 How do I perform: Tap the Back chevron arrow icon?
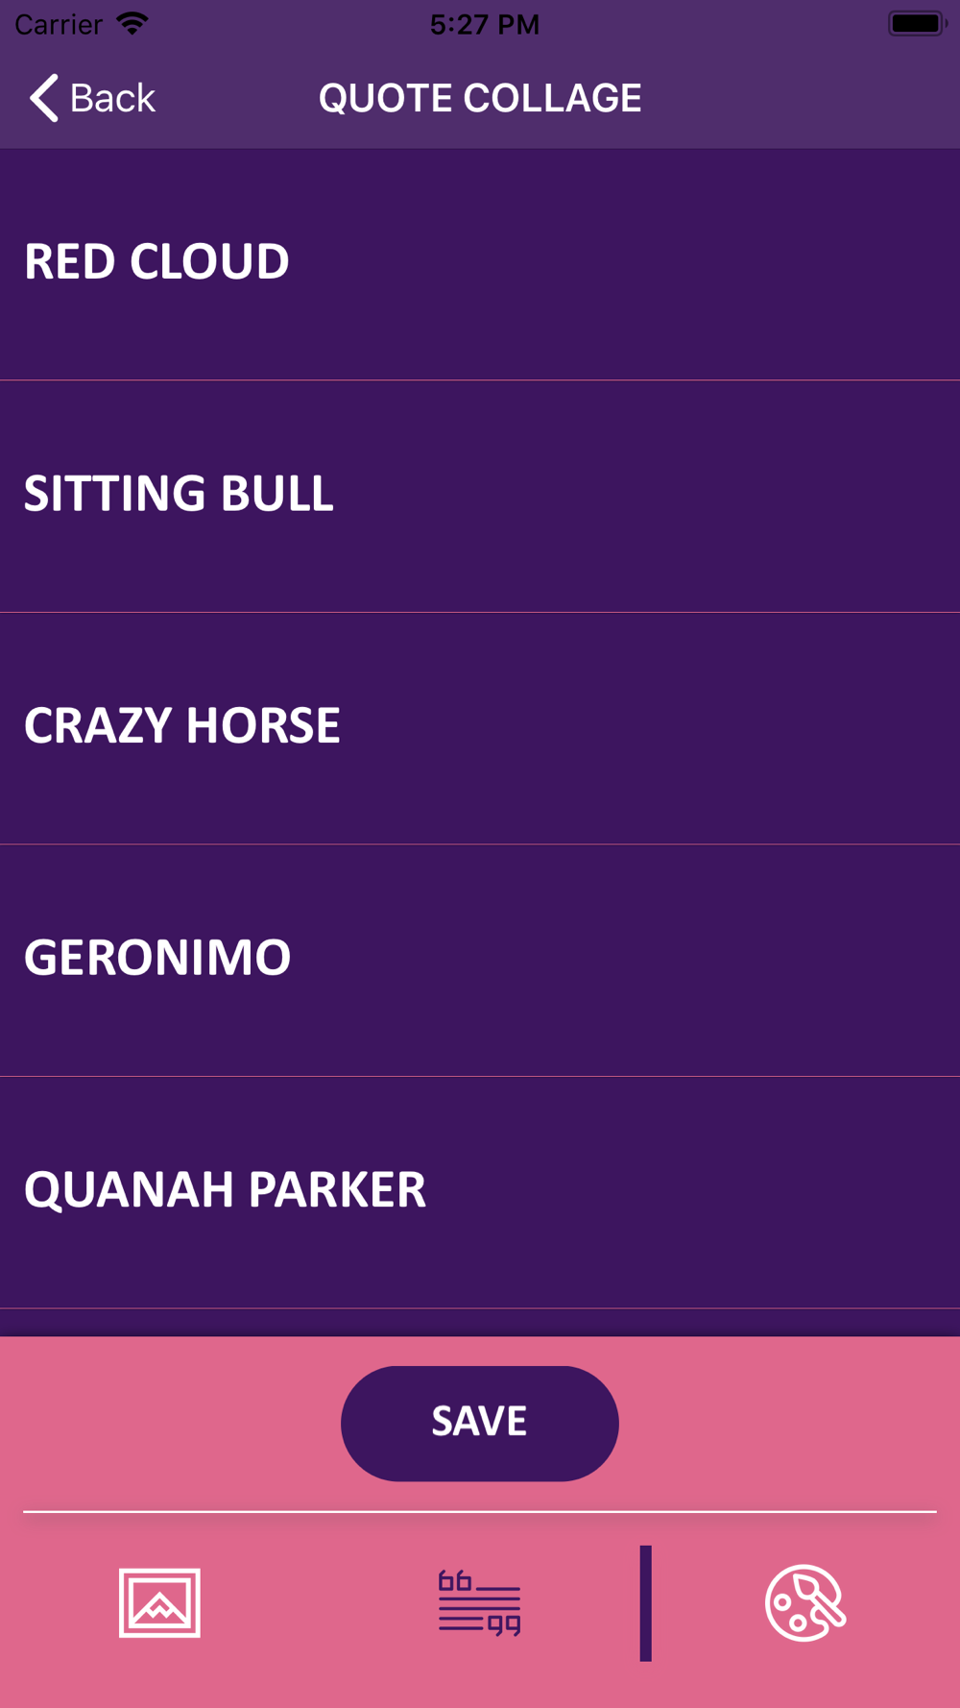(x=44, y=98)
